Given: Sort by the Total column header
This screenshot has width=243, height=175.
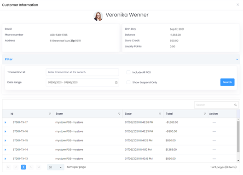Looking at the screenshot, I should 169,114.
